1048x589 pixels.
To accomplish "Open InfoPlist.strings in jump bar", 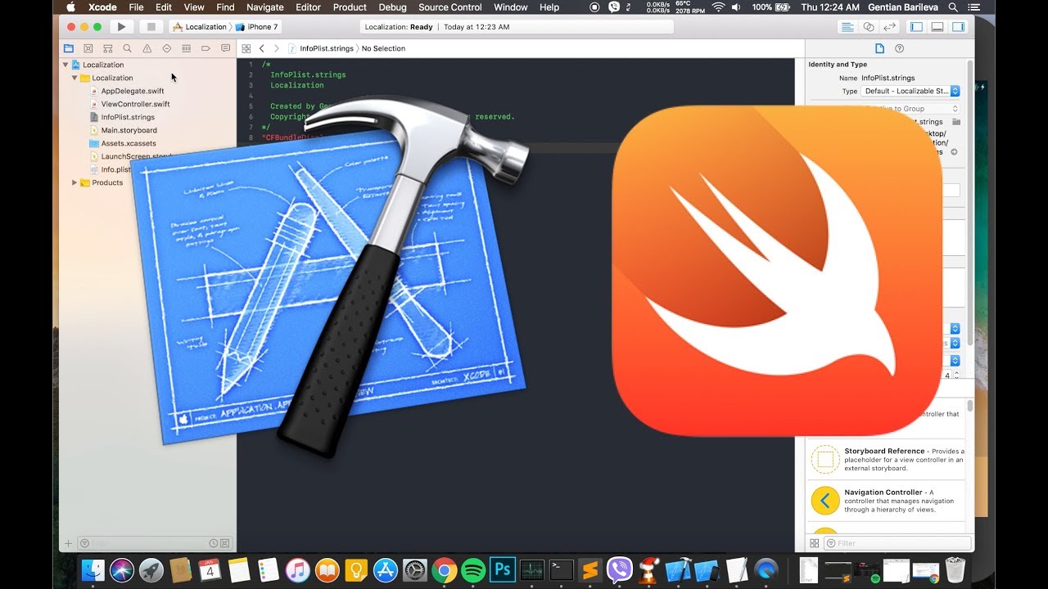I will [x=321, y=48].
